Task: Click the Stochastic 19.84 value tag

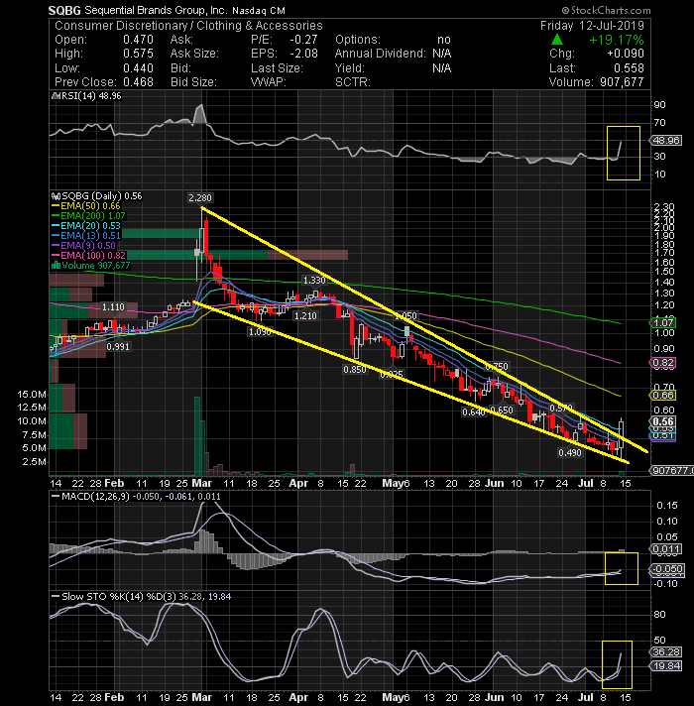Action: [x=665, y=666]
